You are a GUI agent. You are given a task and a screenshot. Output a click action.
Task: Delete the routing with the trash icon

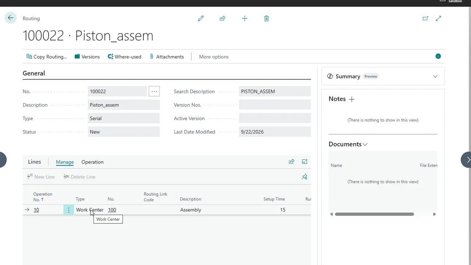[x=266, y=18]
